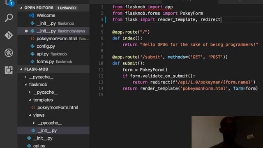Open Welcome in Open Editors

53,16
